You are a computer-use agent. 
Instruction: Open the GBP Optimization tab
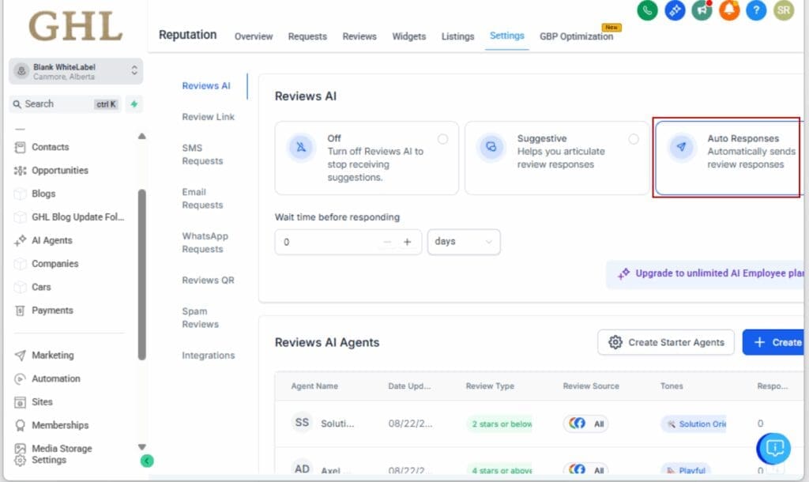tap(576, 36)
